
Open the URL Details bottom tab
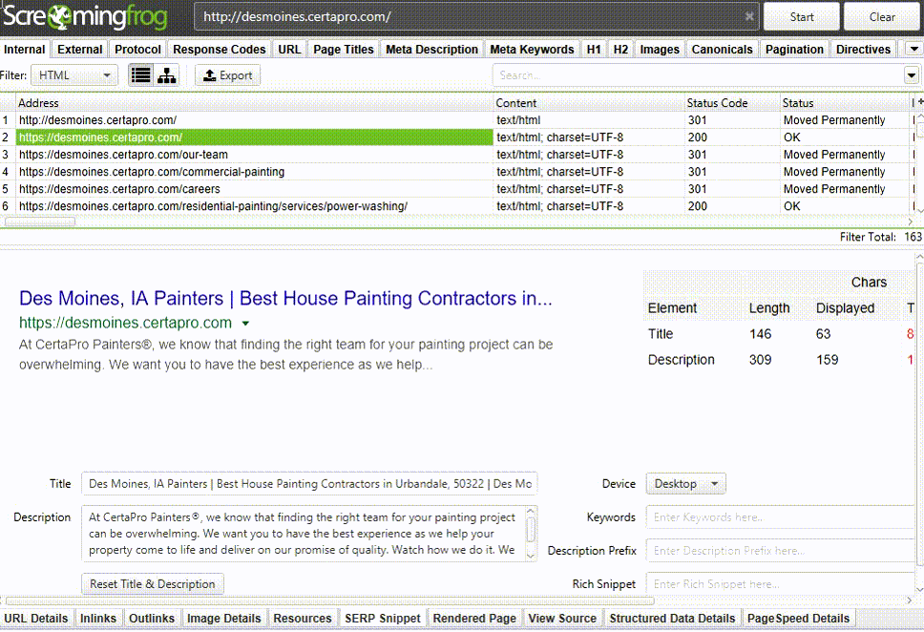36,618
